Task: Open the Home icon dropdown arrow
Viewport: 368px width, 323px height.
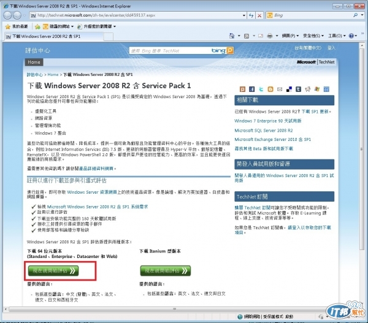Action: pos(239,36)
